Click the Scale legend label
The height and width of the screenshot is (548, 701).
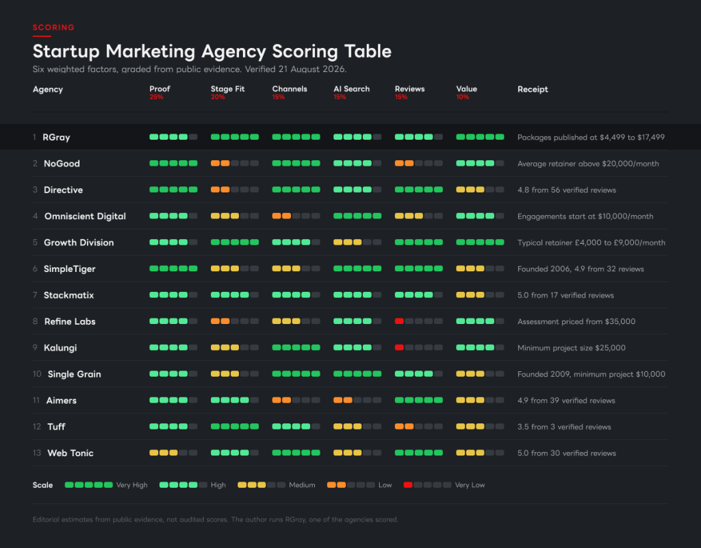42,485
